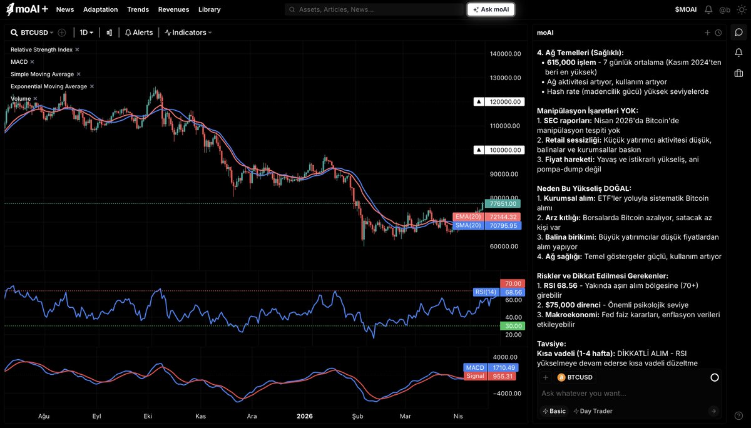Open moAI chat history clock icon
751x428 pixels.
(718, 33)
